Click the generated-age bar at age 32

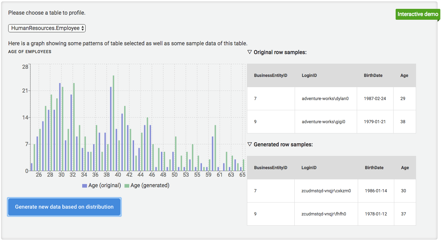click(x=74, y=127)
